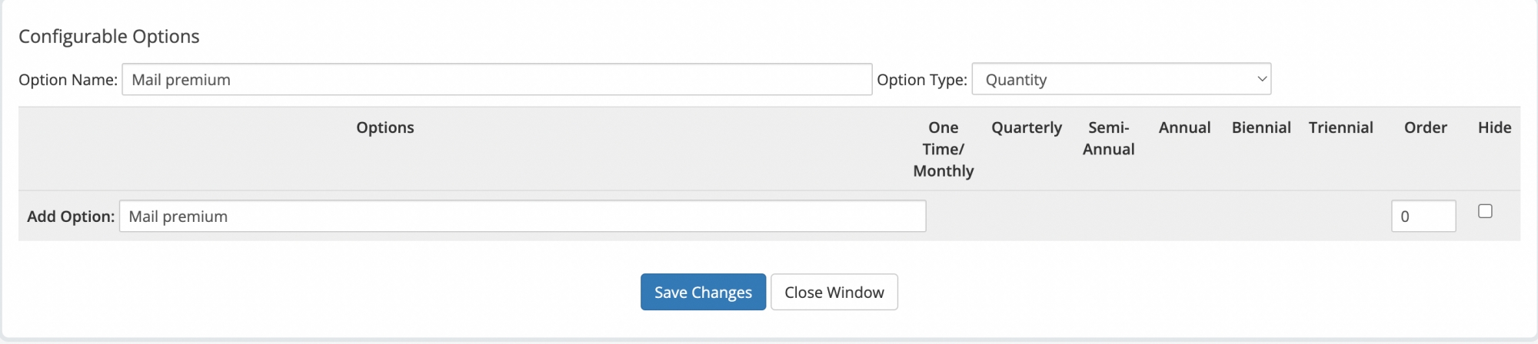Click the Semi-Annual column header
The width and height of the screenshot is (1538, 344).
[1108, 138]
